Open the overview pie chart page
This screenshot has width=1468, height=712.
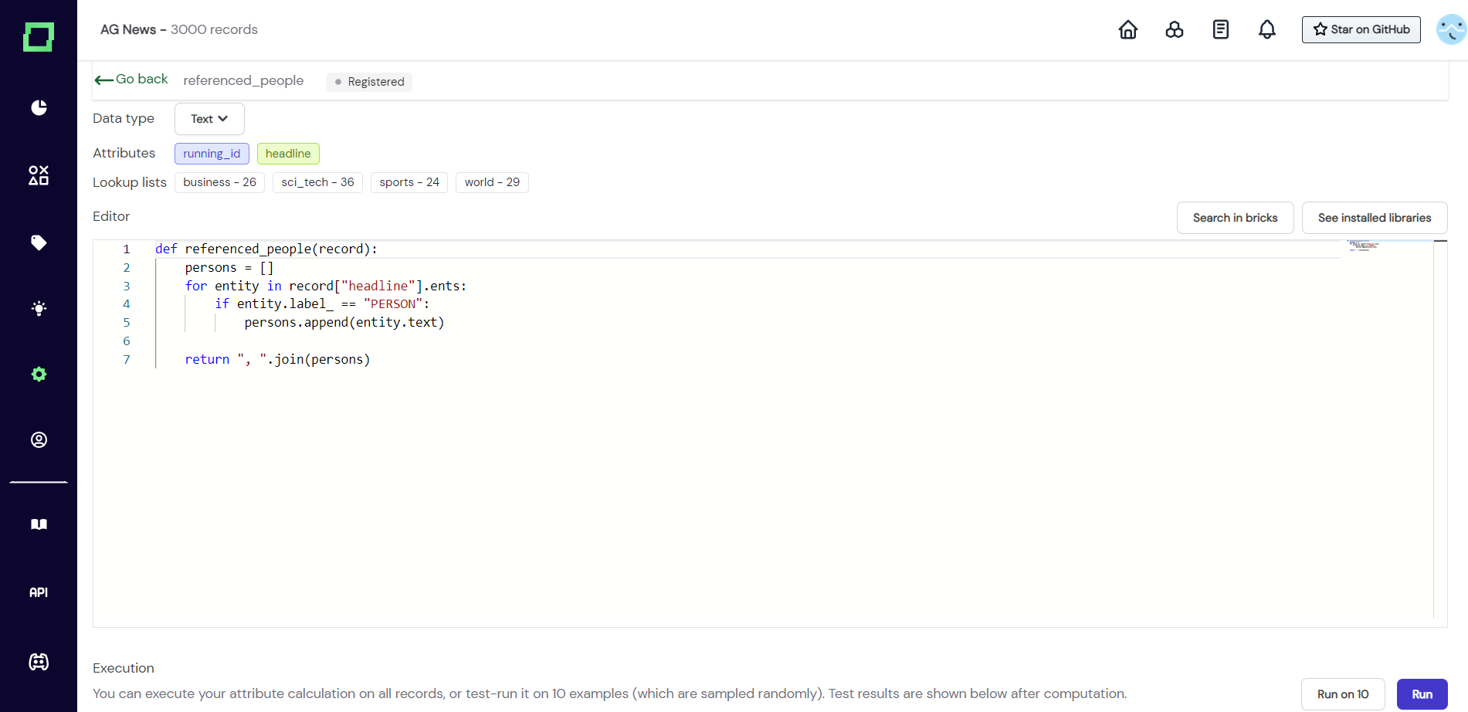click(x=39, y=107)
